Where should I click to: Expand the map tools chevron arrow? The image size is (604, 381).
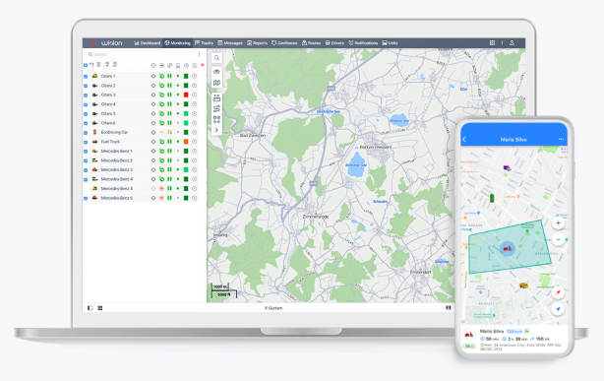point(216,130)
